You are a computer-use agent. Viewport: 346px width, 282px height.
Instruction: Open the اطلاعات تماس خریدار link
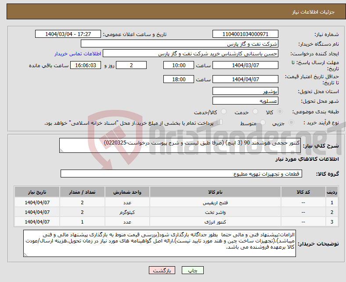tap(78, 54)
